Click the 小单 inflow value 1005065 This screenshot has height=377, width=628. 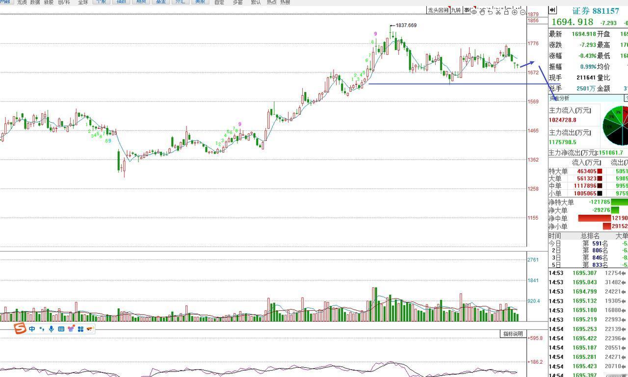point(585,193)
